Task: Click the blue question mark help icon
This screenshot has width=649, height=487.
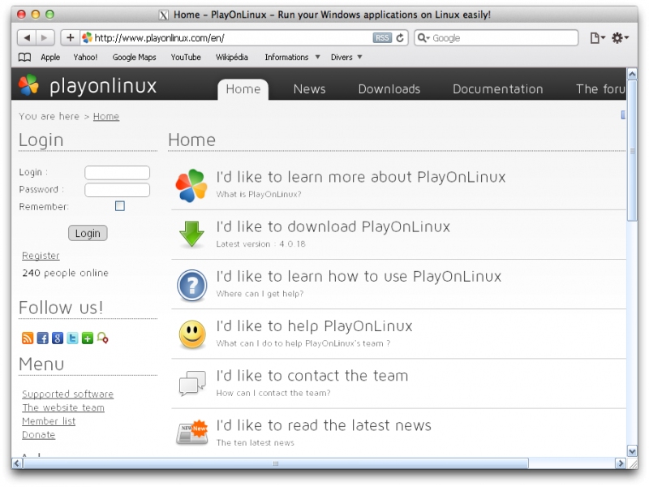Action: tap(191, 285)
